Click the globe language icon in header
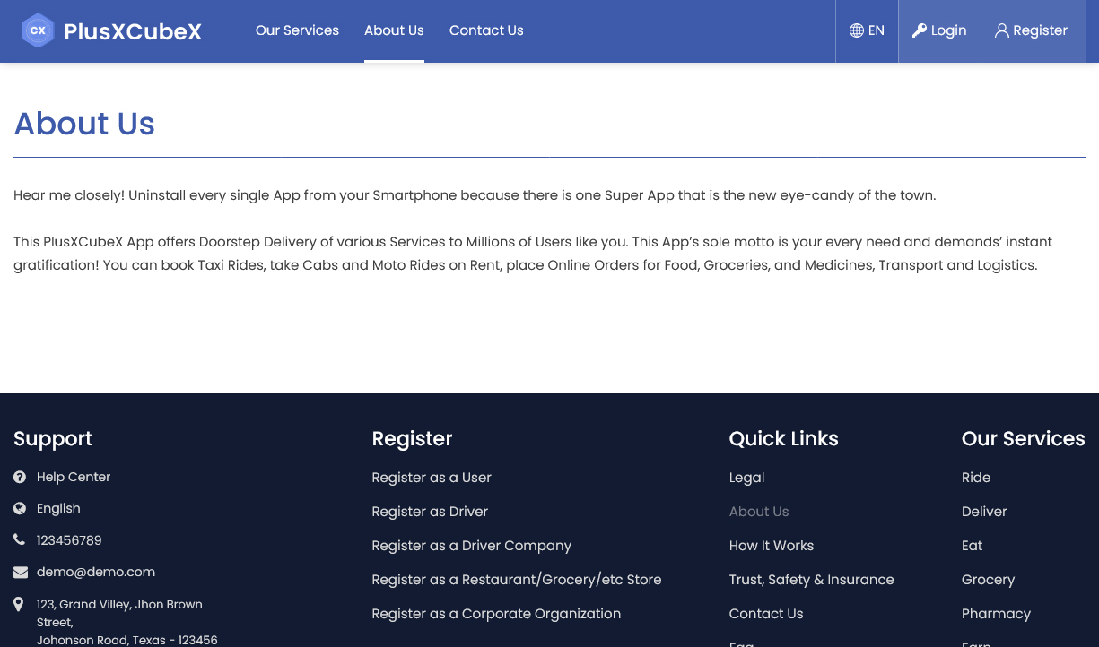 (x=856, y=30)
